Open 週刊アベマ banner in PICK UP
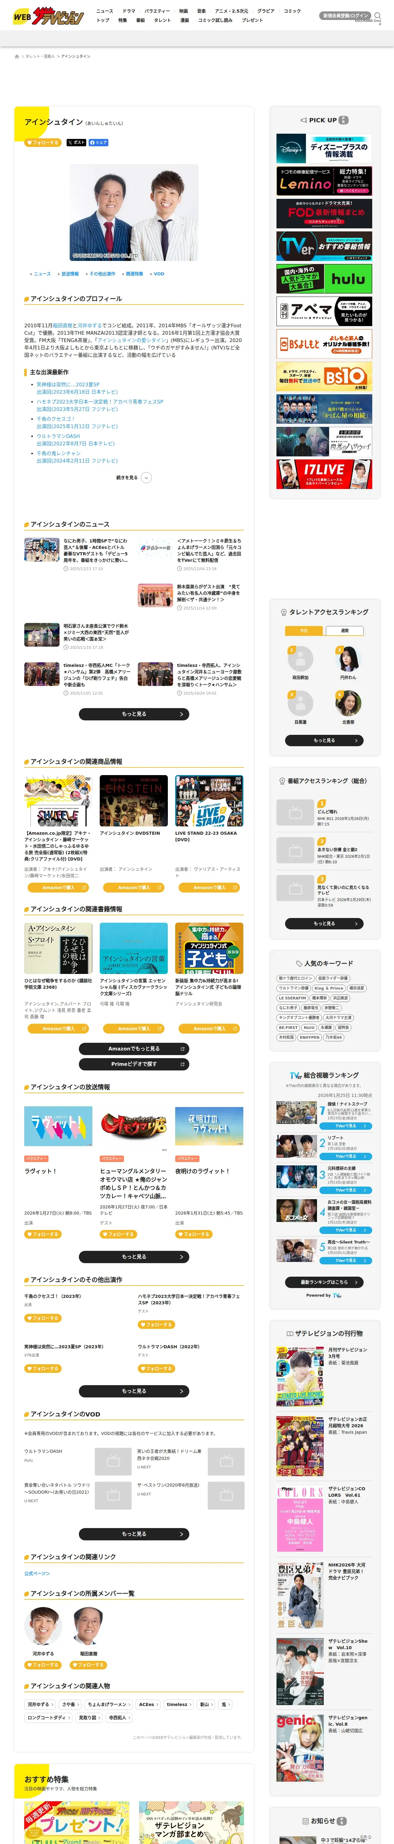Viewport: 394px width, 1844px height. point(324,311)
